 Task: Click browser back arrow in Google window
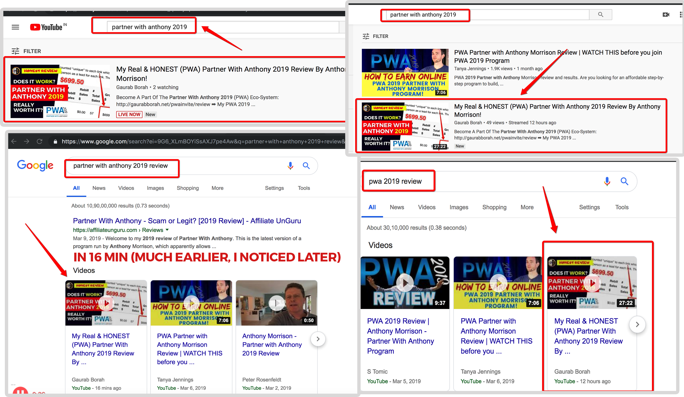(14, 141)
